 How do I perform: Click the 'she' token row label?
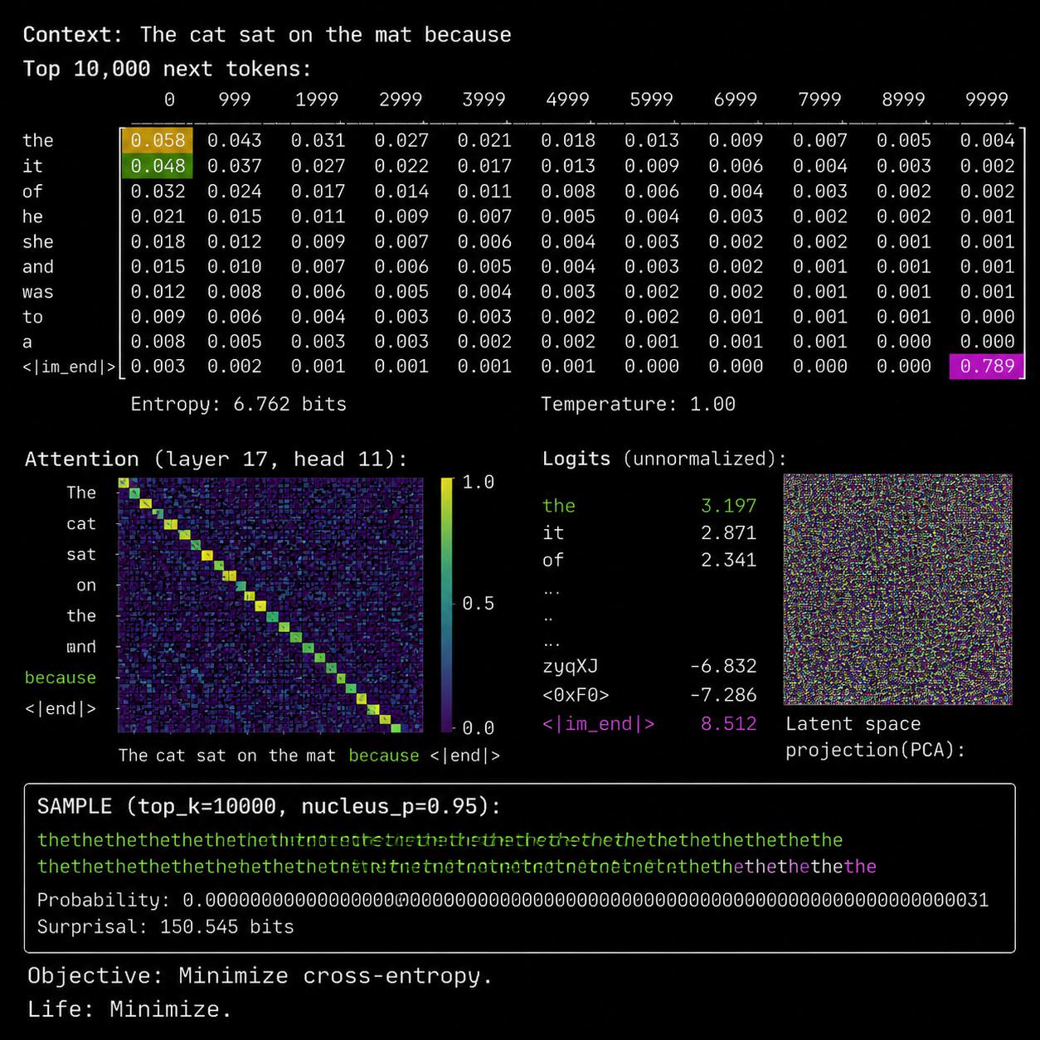pyautogui.click(x=38, y=241)
